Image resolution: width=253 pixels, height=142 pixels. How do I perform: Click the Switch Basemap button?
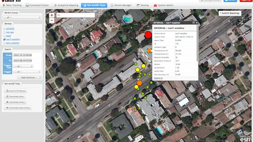[x=230, y=13]
